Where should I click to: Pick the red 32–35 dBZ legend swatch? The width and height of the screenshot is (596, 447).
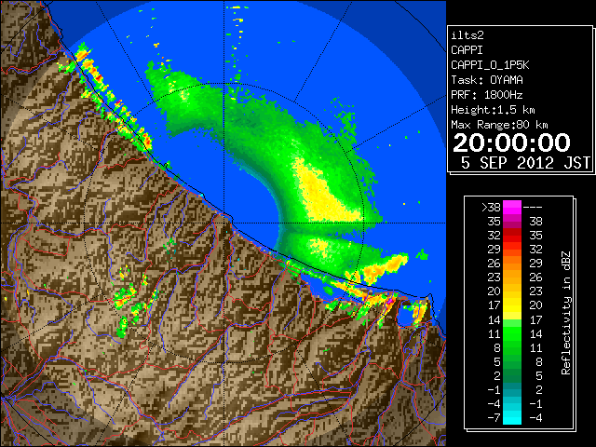512,236
